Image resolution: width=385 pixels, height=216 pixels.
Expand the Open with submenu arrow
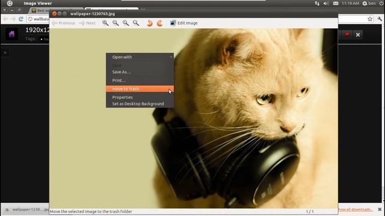click(171, 57)
